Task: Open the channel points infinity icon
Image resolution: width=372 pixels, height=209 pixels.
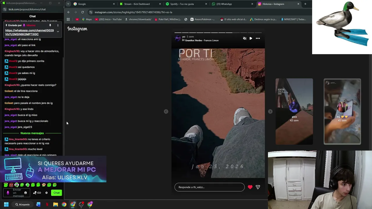Action: (37, 193)
